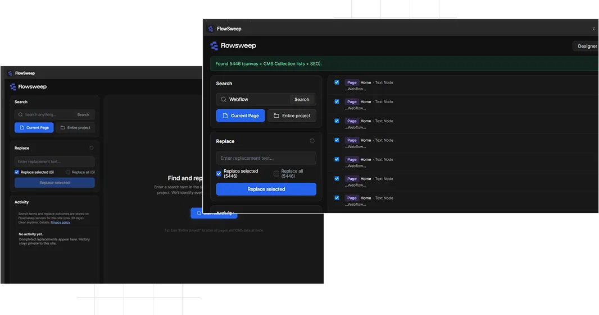Enable Replace all (5446) checkbox
The height and width of the screenshot is (315, 599).
(x=276, y=174)
